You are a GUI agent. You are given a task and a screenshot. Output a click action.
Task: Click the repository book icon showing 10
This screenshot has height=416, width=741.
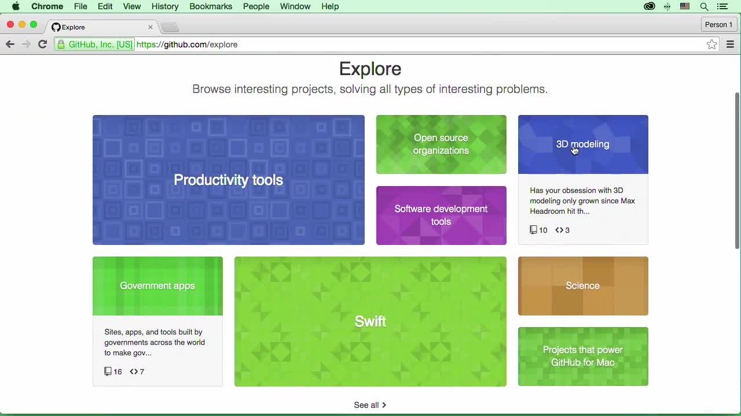[x=533, y=230]
